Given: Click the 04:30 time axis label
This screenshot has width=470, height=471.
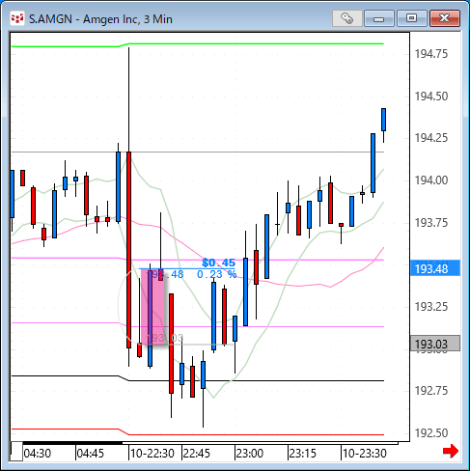Looking at the screenshot, I should pos(38,454).
